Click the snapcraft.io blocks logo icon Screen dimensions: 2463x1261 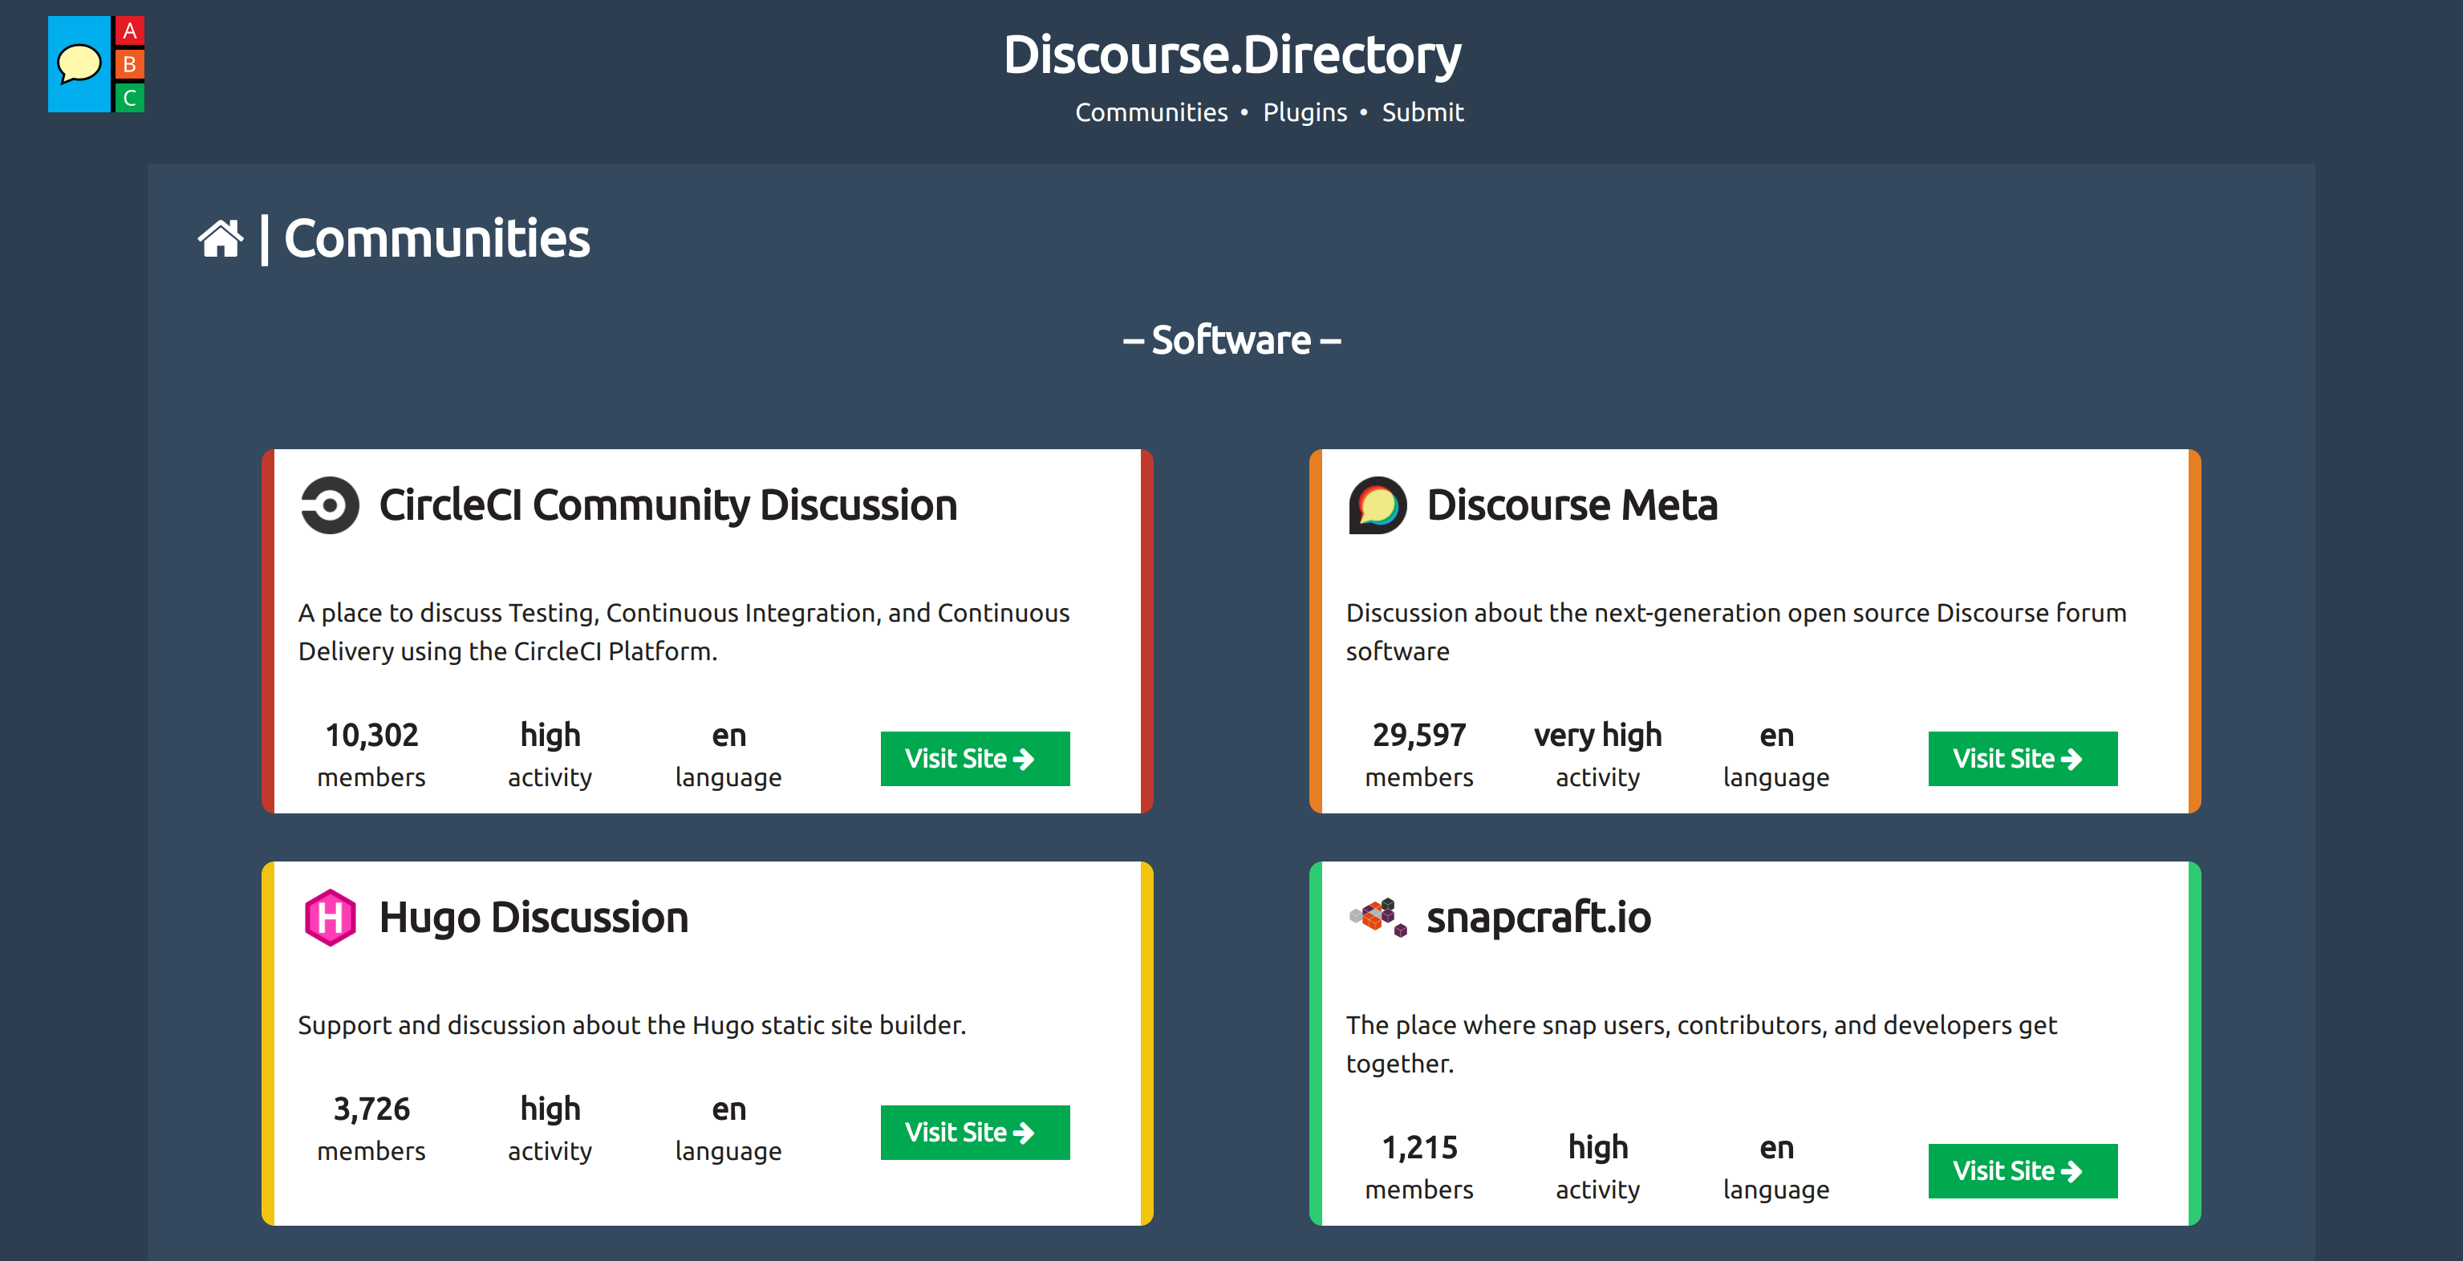click(x=1378, y=917)
